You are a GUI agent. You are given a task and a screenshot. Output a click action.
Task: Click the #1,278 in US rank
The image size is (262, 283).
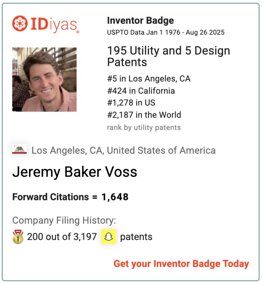tap(131, 103)
